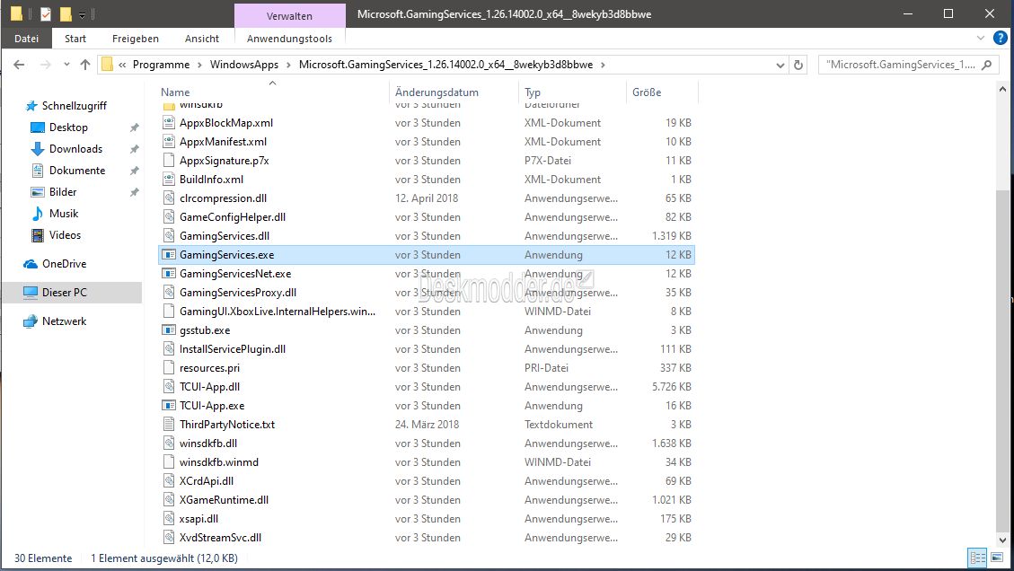Navigate to WindowsApps in breadcrumb
This screenshot has width=1014, height=571.
pyautogui.click(x=243, y=65)
